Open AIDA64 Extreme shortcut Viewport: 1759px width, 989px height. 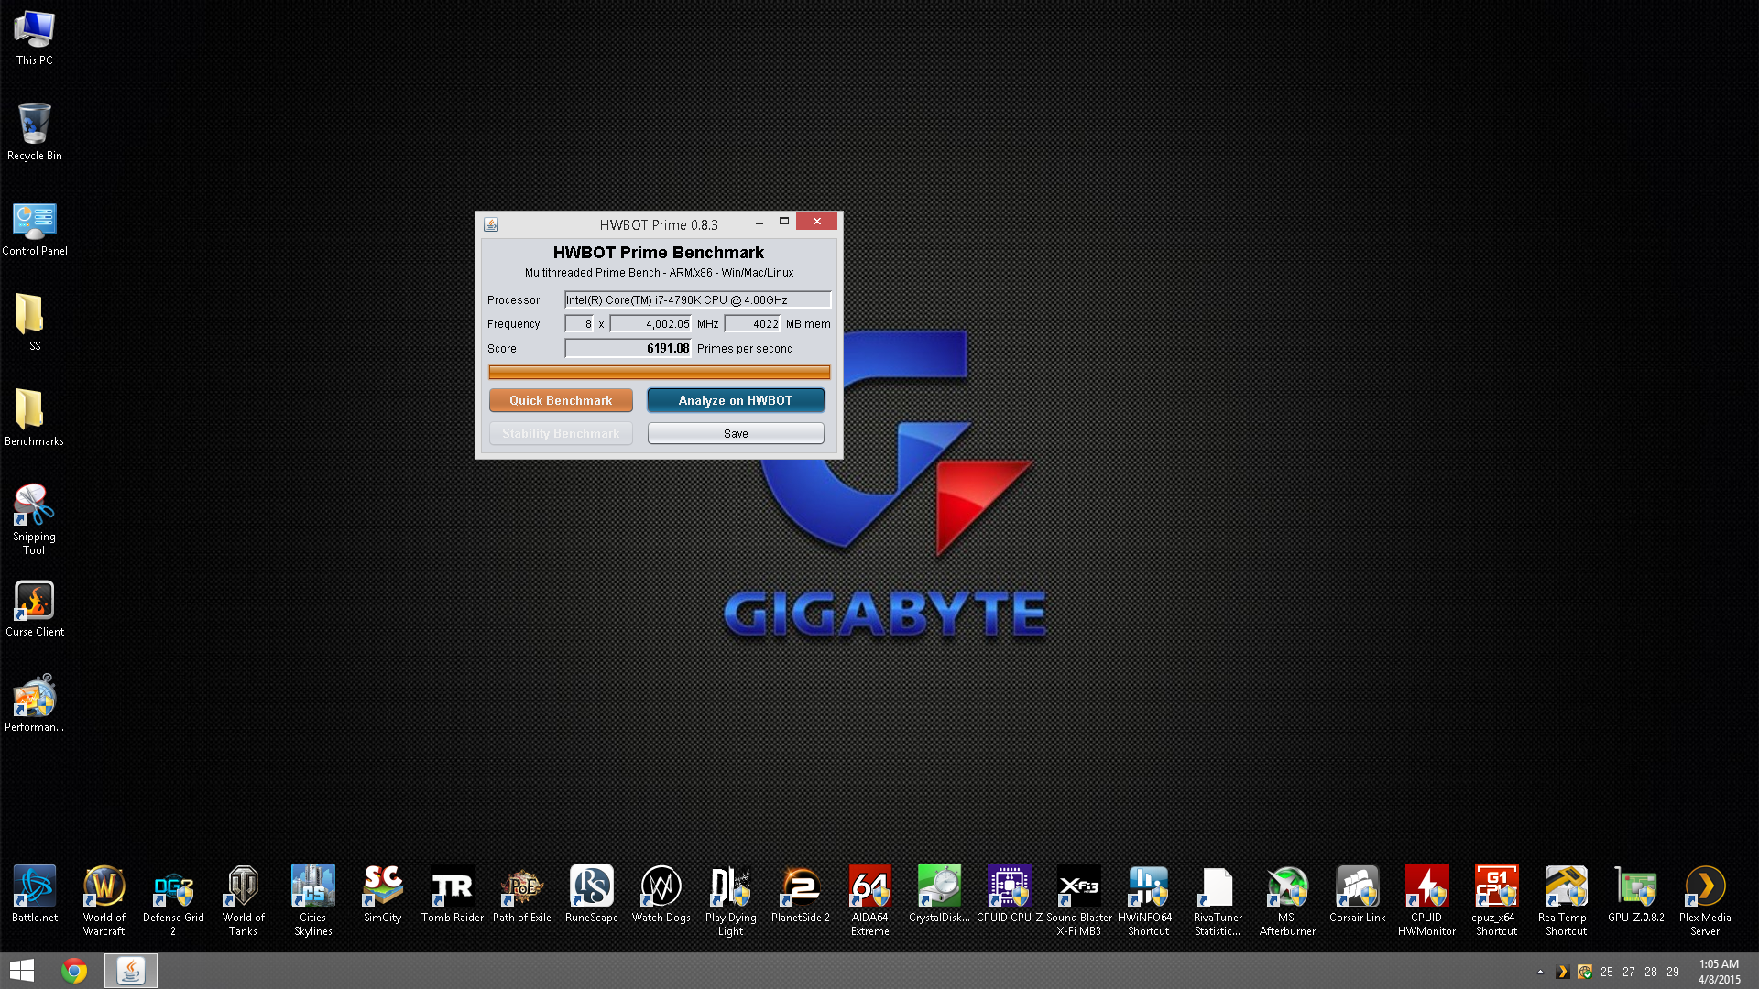pos(870,901)
